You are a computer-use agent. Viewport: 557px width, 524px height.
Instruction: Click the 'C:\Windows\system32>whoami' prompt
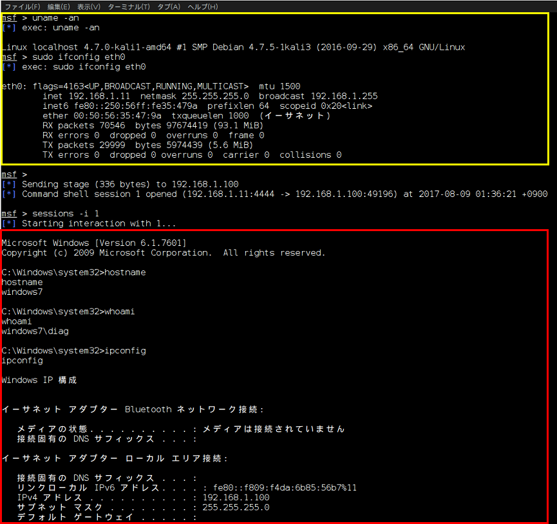coord(68,312)
